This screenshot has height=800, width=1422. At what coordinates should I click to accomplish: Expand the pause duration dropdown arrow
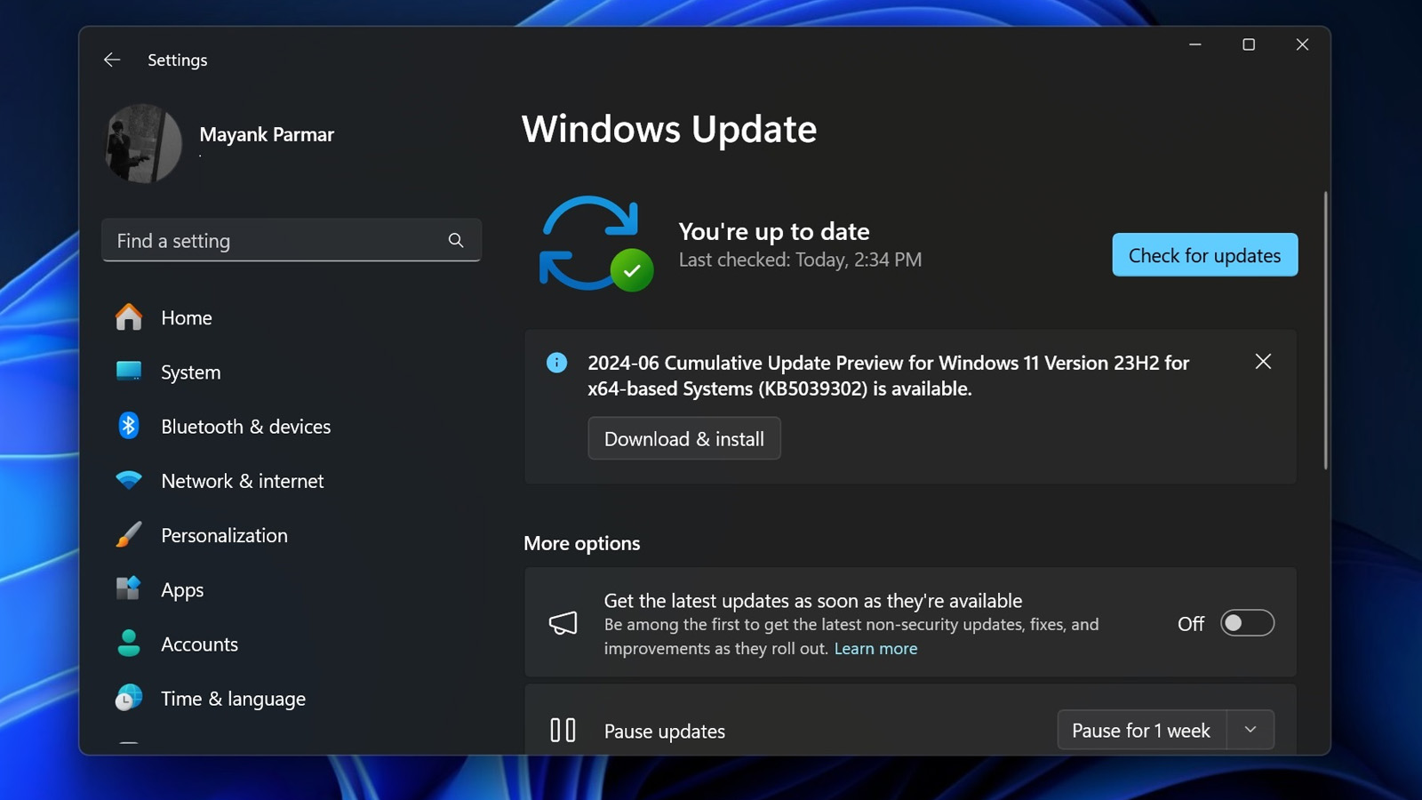point(1250,730)
